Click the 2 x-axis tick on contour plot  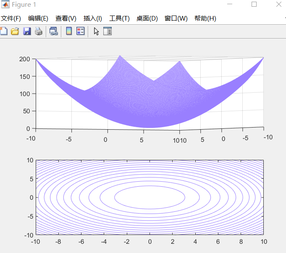pyautogui.click(x=173, y=242)
